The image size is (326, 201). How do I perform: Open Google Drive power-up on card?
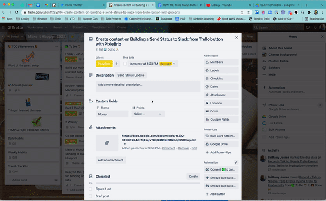[x=221, y=144]
